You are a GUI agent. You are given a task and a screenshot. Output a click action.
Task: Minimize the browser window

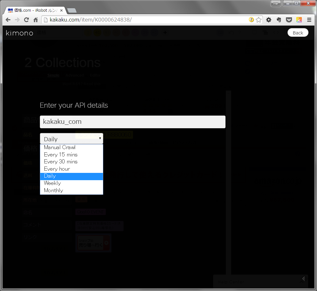[288, 3]
